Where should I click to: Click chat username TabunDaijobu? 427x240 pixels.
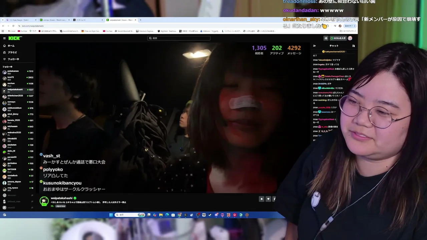tap(325, 60)
